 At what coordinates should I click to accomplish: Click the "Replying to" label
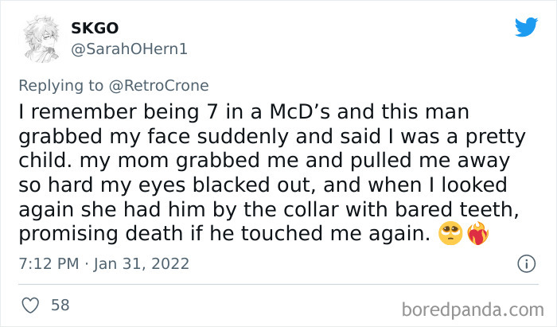59,87
